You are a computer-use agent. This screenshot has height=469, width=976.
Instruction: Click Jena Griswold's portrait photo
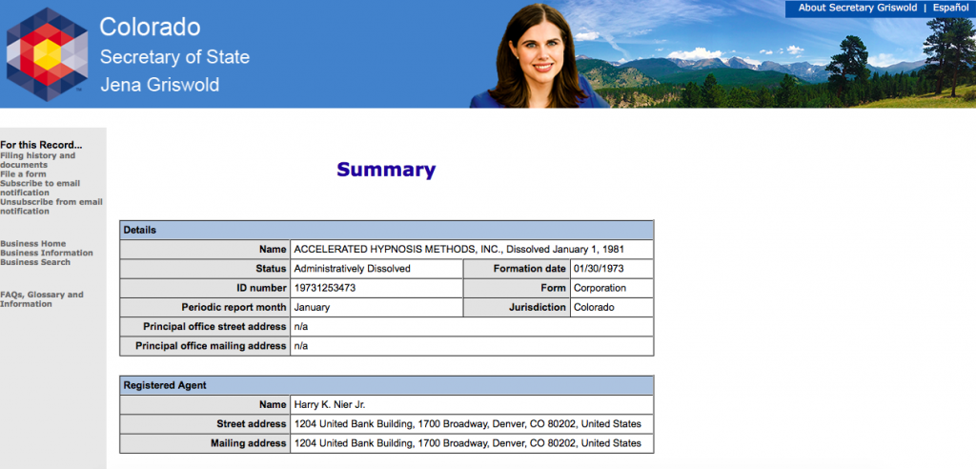click(x=538, y=56)
